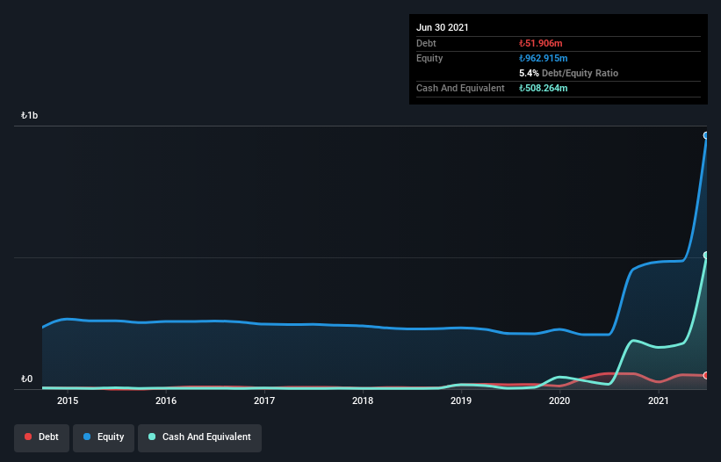Click the Cash And Equivalent endpoint marker
This screenshot has width=721, height=462.
click(x=706, y=255)
